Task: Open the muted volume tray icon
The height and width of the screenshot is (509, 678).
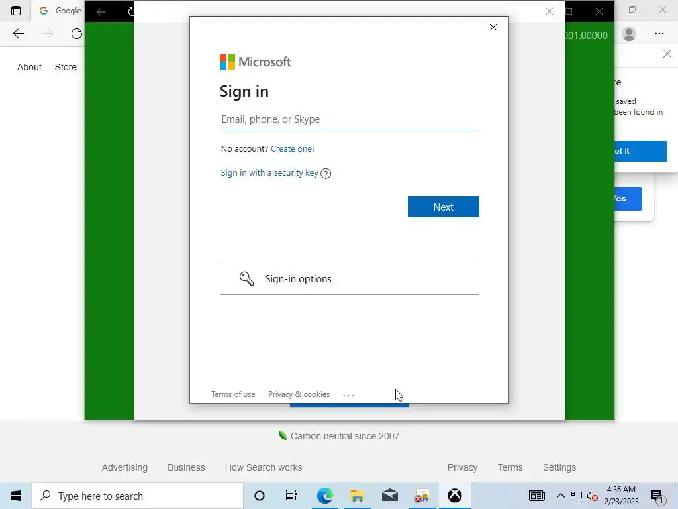Action: pos(593,496)
